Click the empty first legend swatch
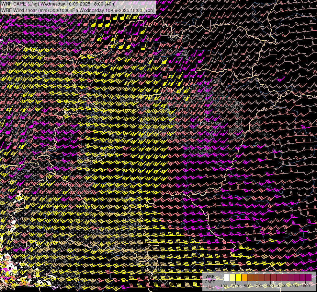 coord(221,277)
